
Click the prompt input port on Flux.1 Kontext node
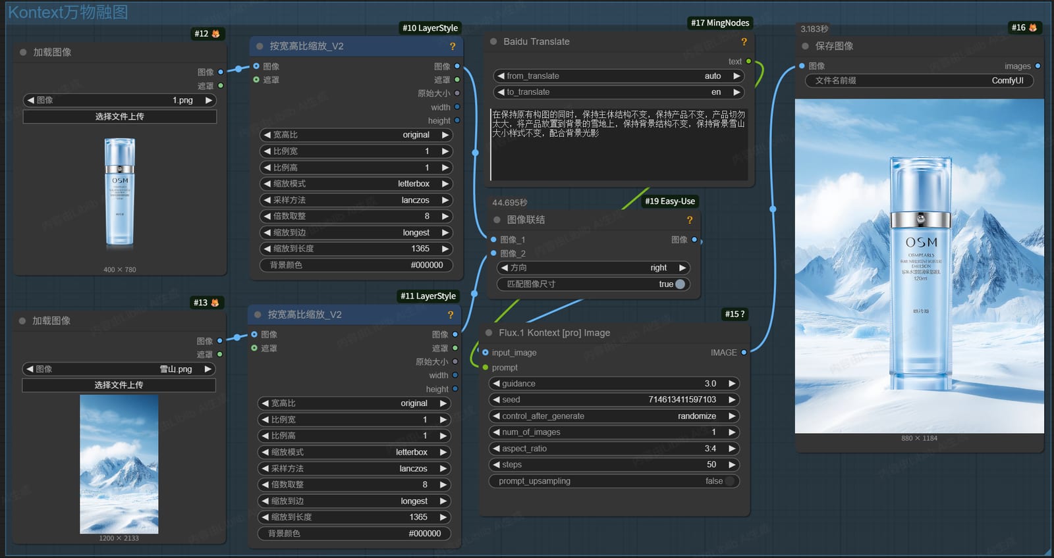485,367
